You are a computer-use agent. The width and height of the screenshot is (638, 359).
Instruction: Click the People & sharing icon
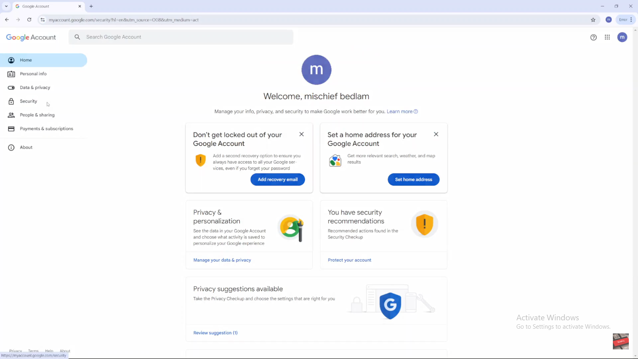pos(11,115)
